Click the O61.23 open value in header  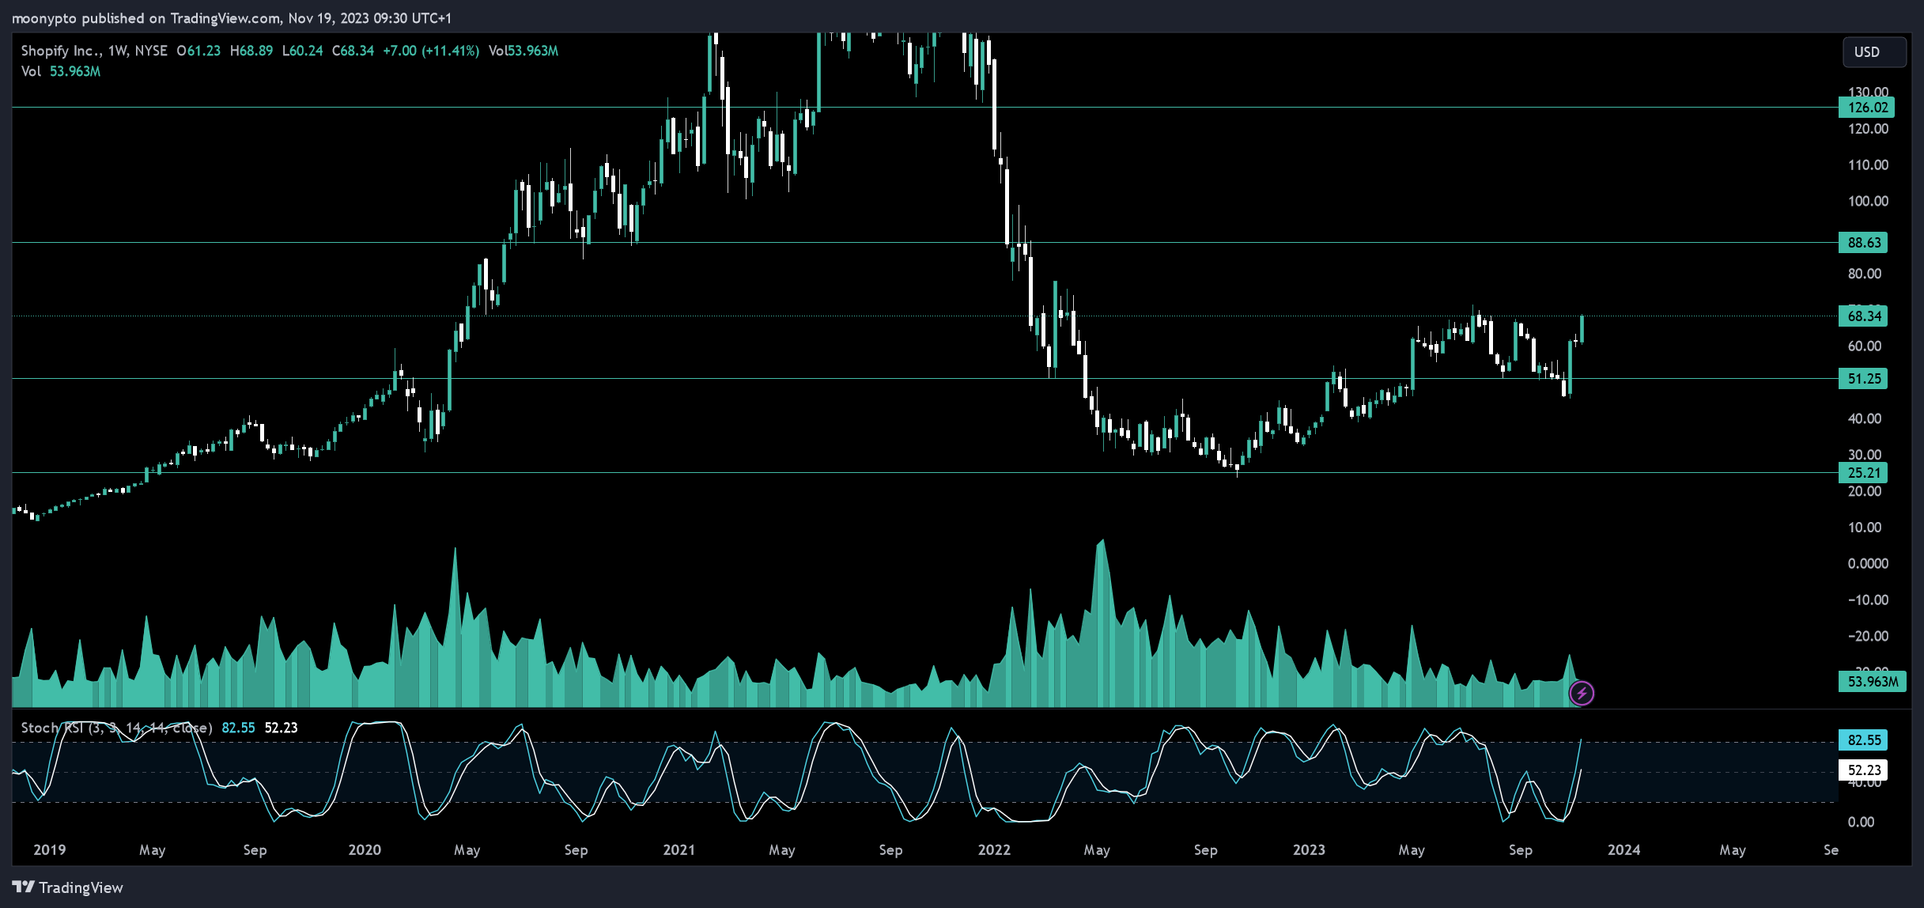(x=198, y=51)
